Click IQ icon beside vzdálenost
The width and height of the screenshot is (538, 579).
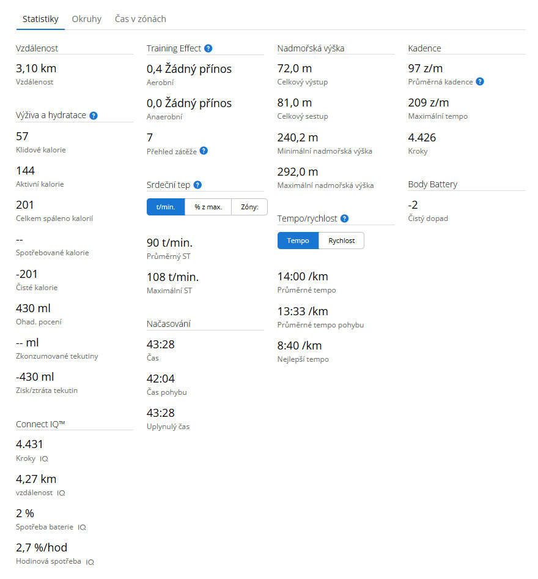coord(61,493)
